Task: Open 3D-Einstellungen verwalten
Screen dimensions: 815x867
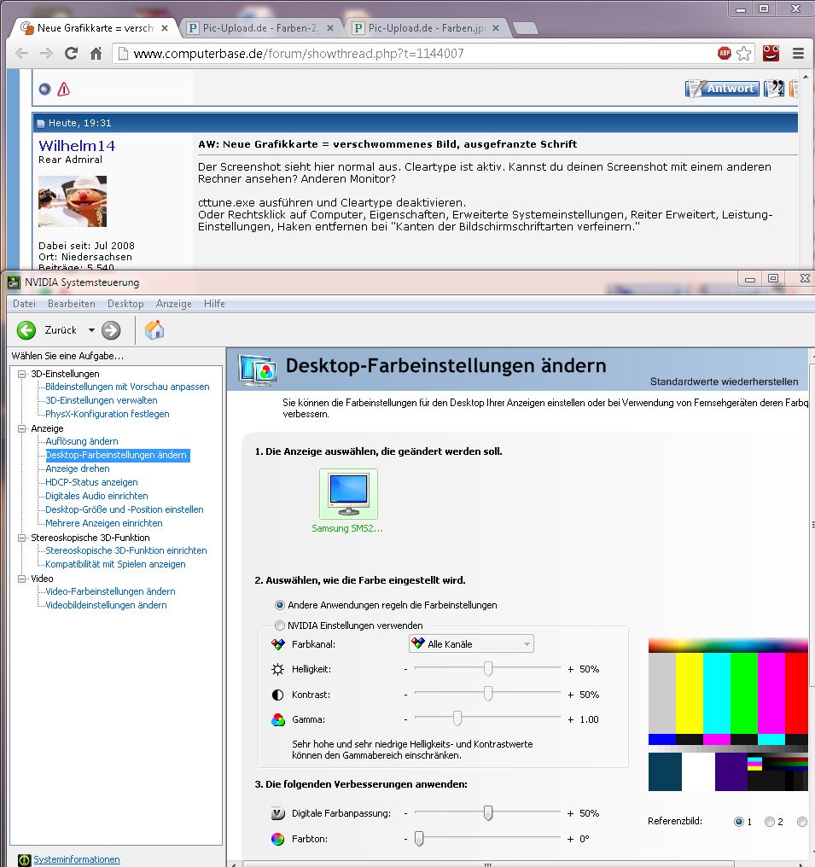Action: click(x=102, y=400)
